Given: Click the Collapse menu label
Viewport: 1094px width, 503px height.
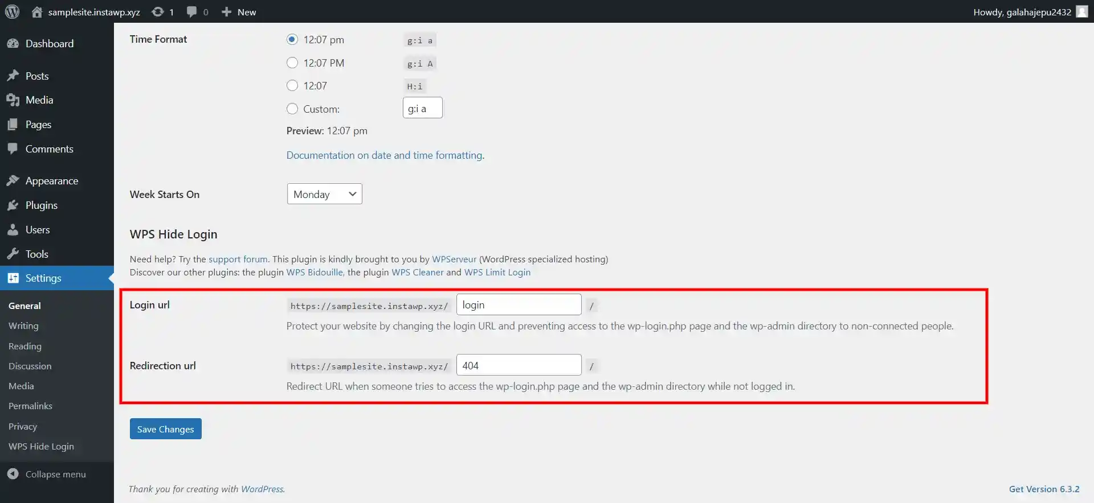Looking at the screenshot, I should tap(56, 474).
